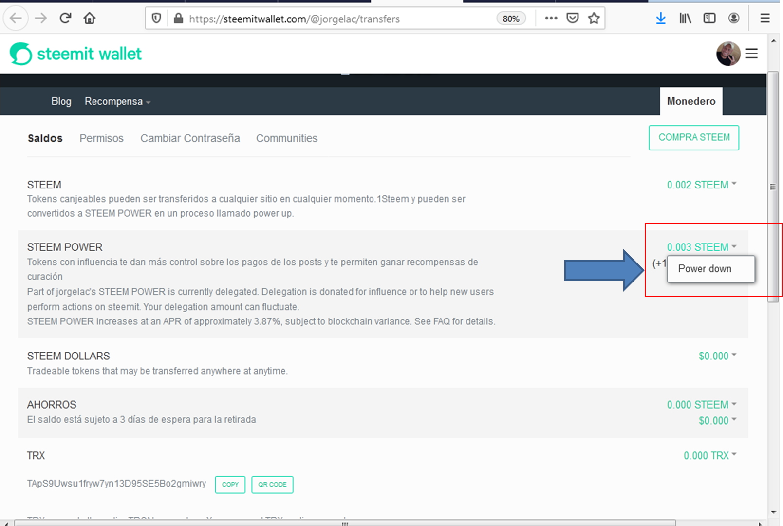783x526 pixels.
Task: Open the steemit hamburger menu
Action: coord(751,54)
